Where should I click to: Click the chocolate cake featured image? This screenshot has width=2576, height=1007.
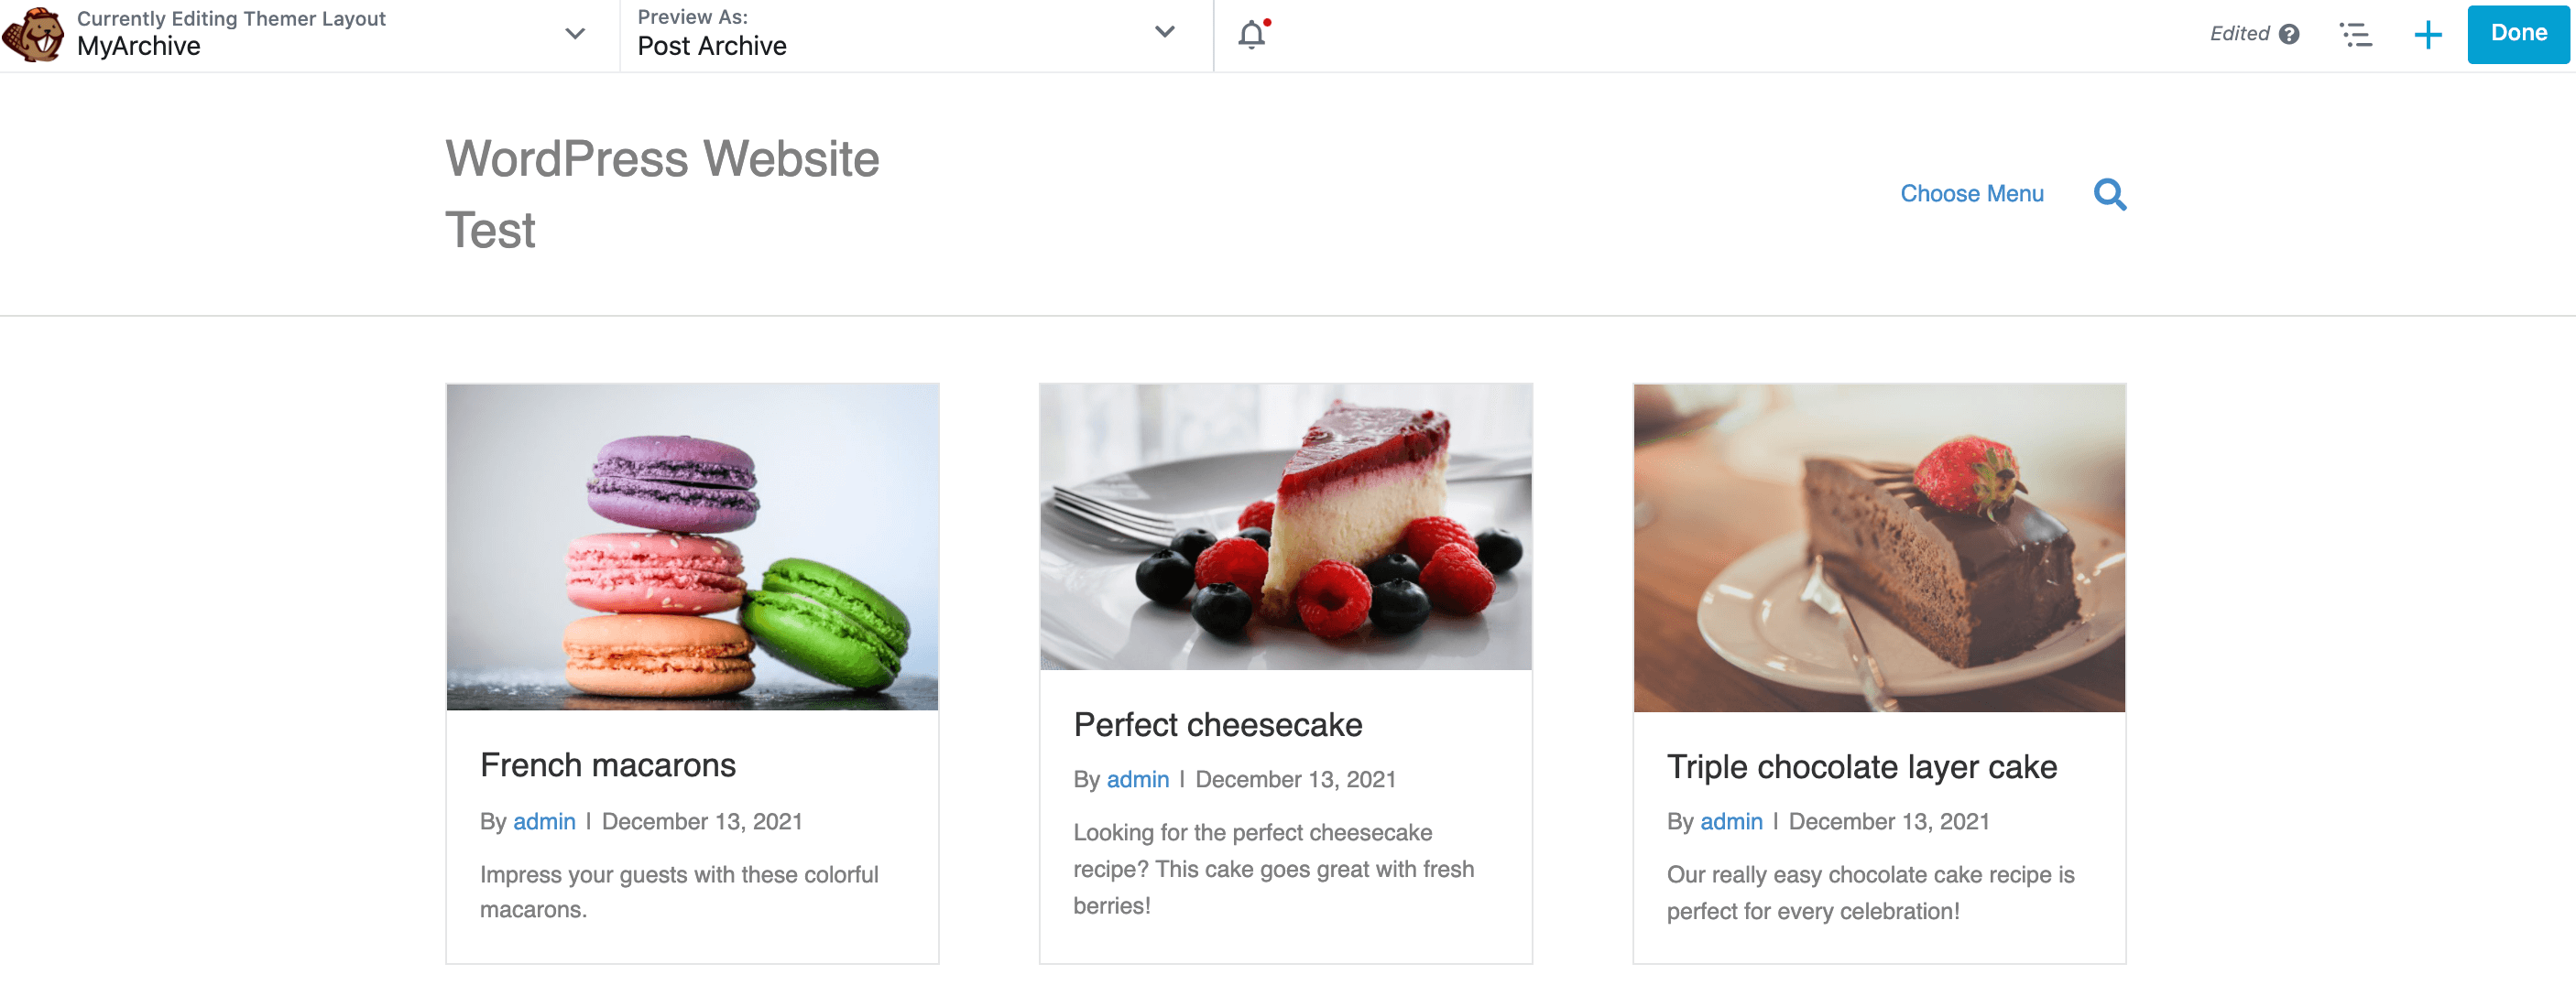click(1878, 548)
